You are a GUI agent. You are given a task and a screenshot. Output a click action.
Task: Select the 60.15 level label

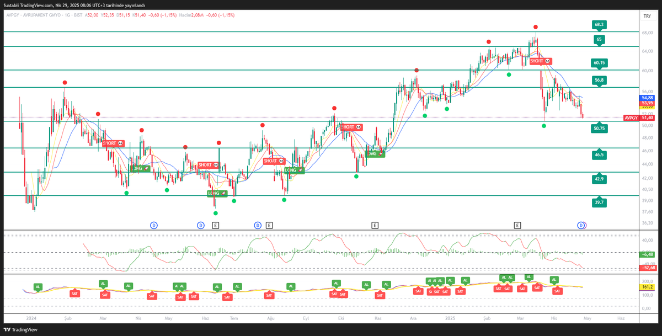pyautogui.click(x=599, y=63)
